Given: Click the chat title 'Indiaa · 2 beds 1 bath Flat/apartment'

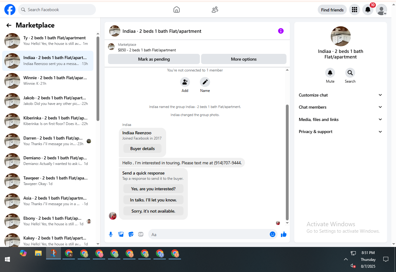Looking at the screenshot, I should (162, 31).
